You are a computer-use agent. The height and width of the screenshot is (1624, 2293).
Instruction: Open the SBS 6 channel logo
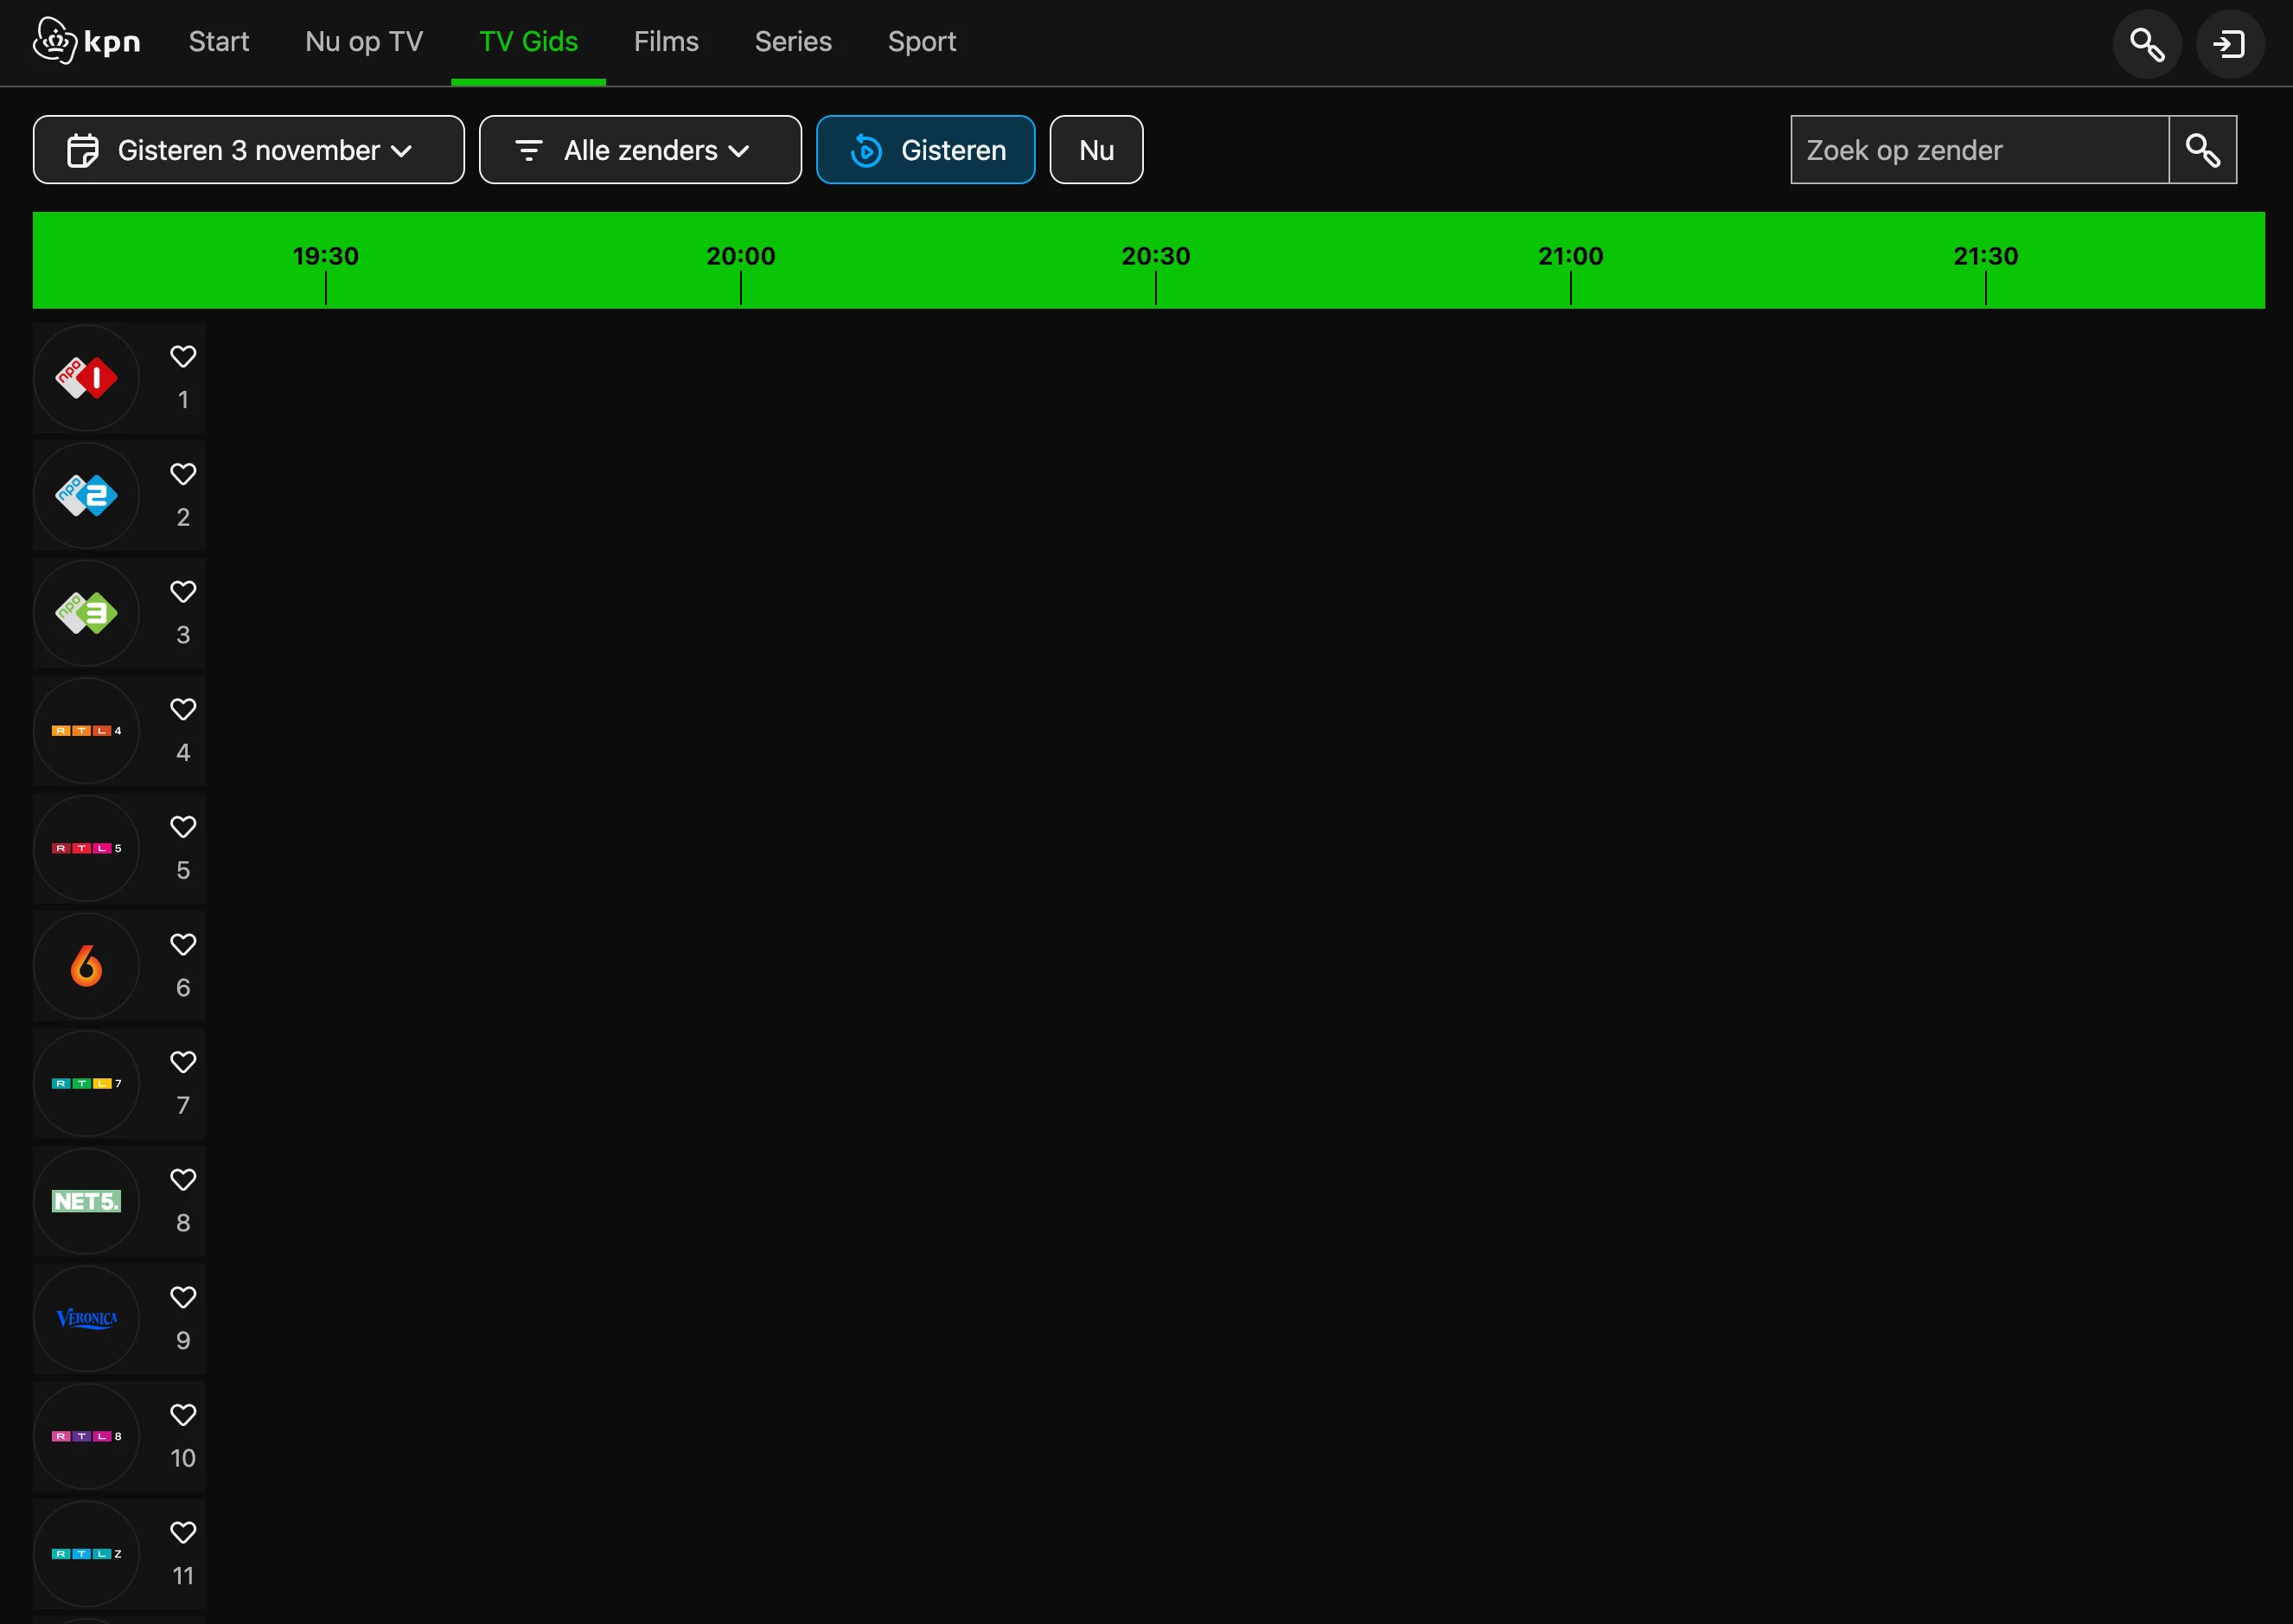(86, 966)
